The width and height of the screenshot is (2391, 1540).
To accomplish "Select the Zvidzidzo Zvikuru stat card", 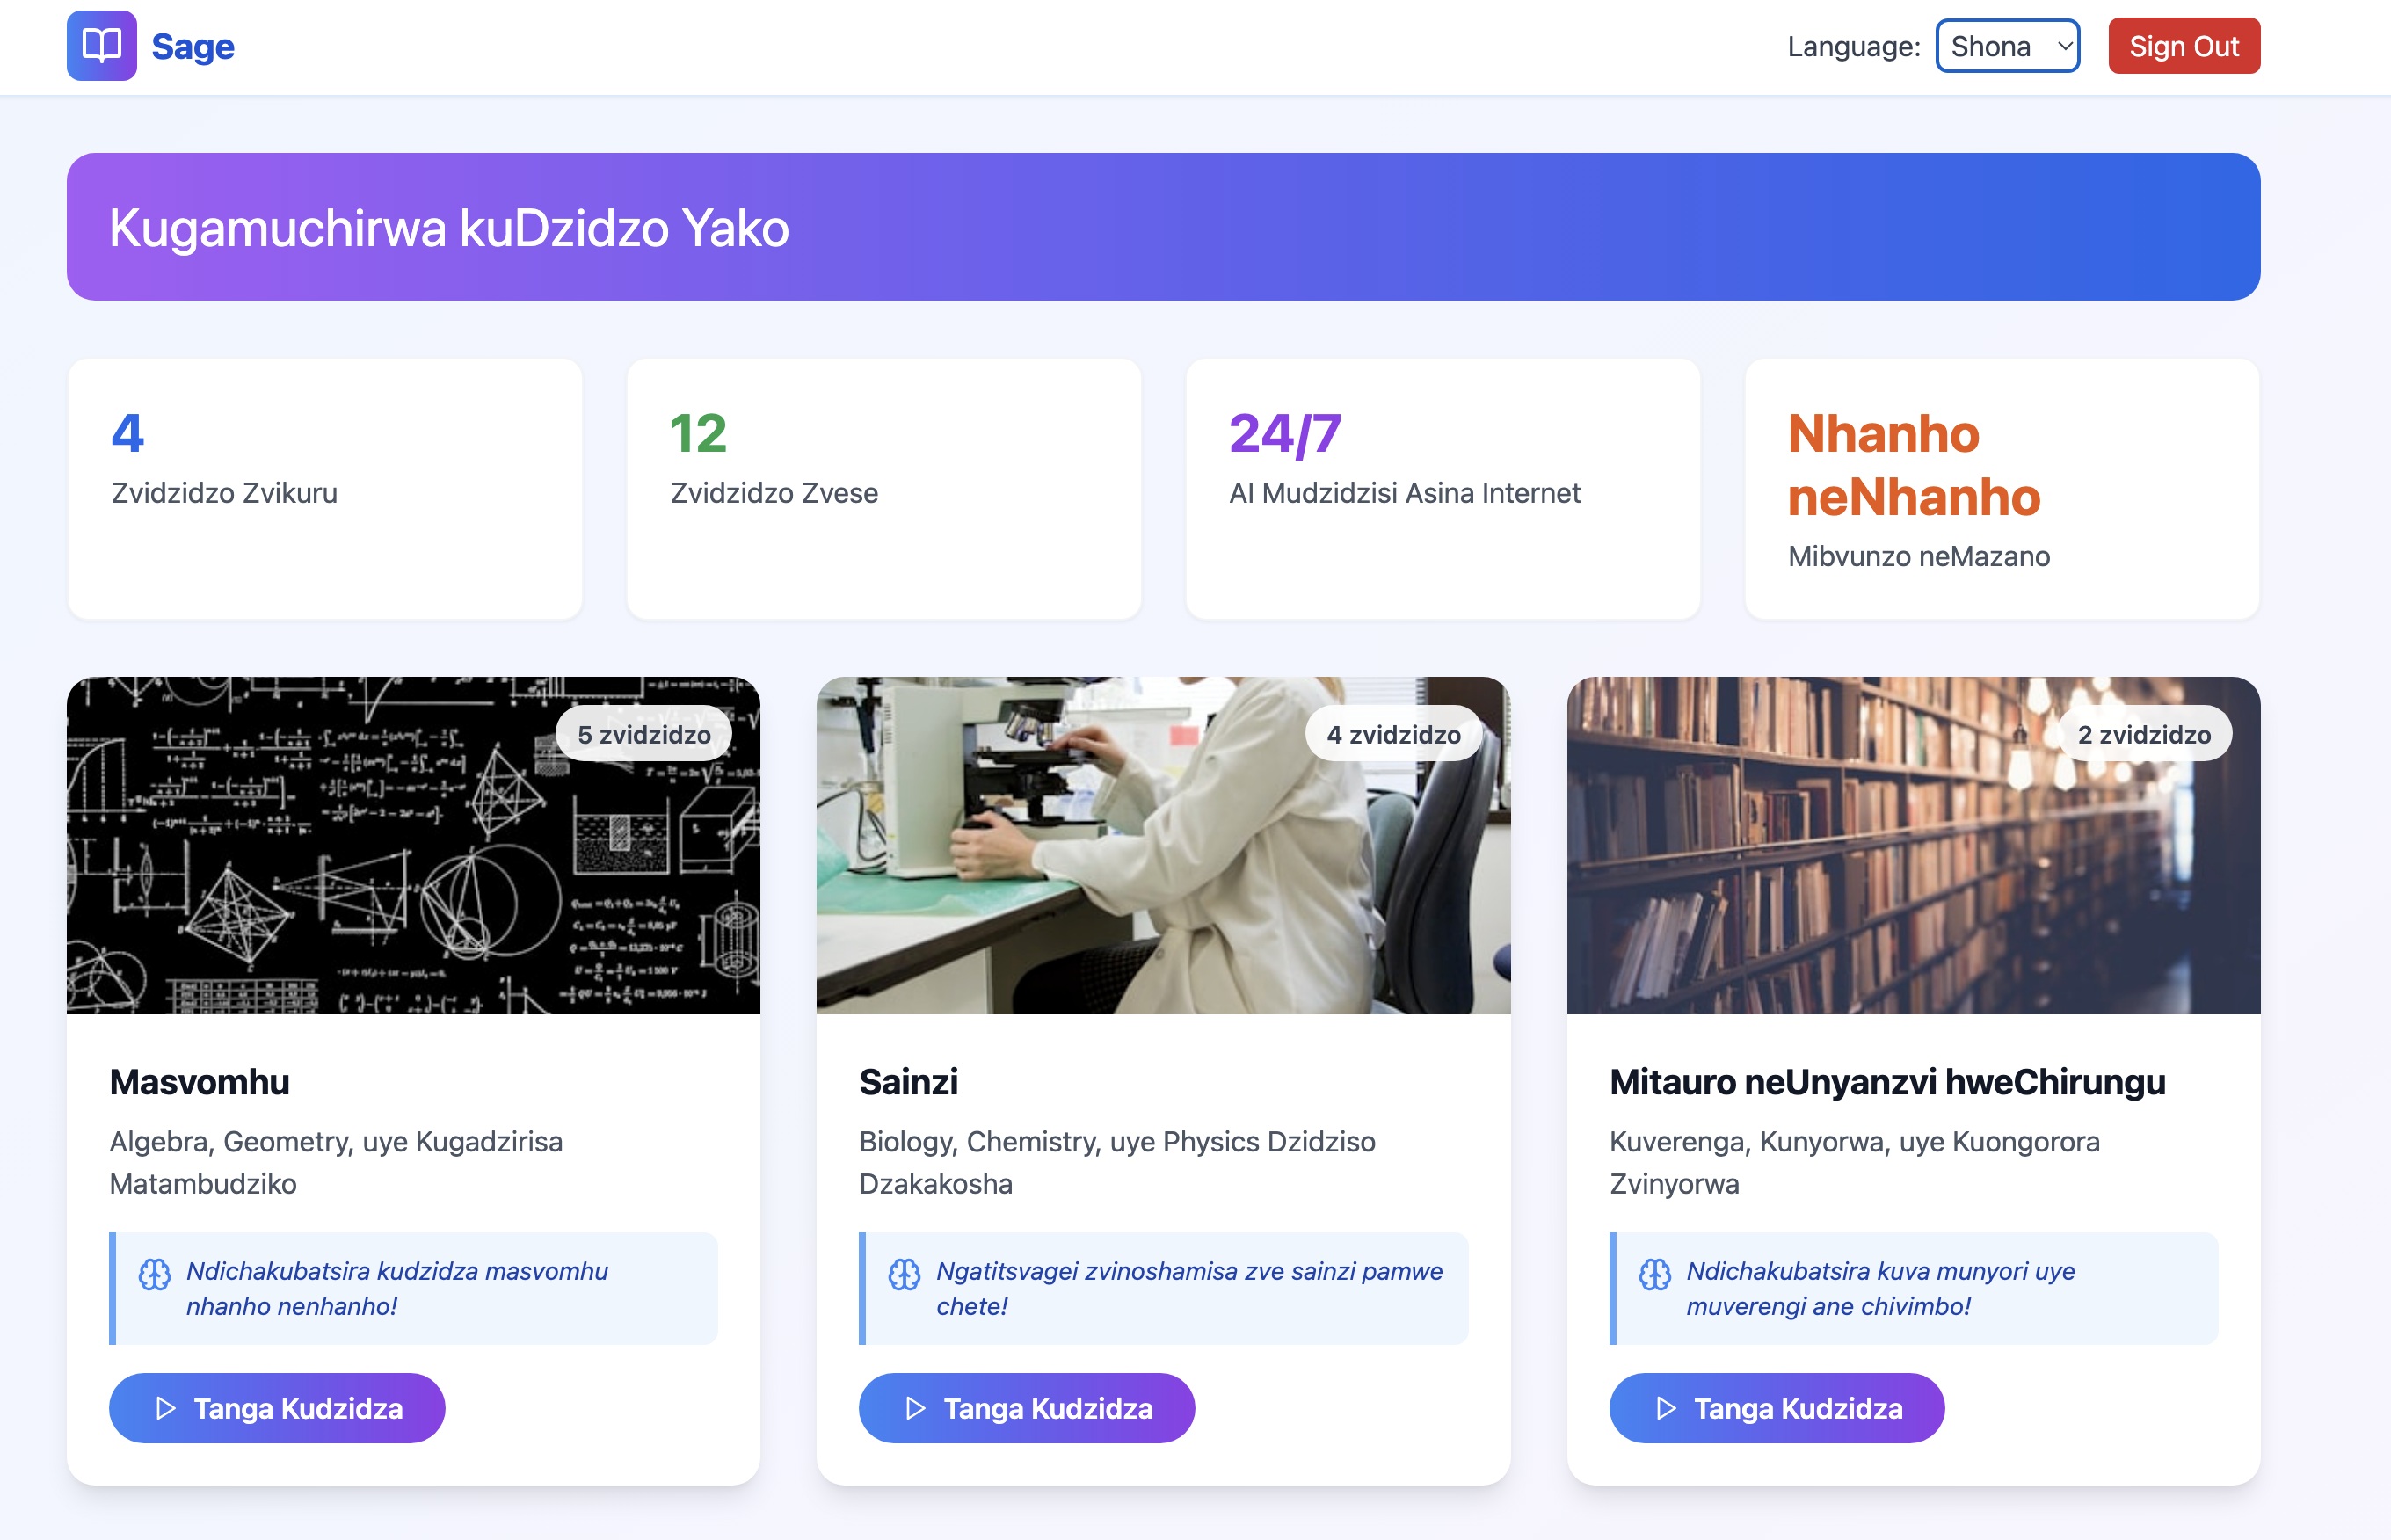I will [324, 488].
